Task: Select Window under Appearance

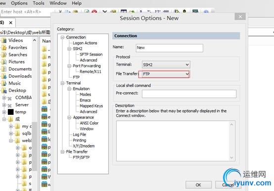Action: tap(87, 129)
